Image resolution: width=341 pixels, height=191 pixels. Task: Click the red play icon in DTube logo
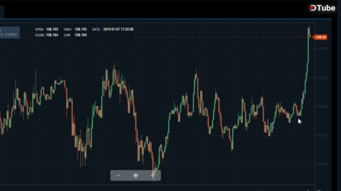(313, 8)
